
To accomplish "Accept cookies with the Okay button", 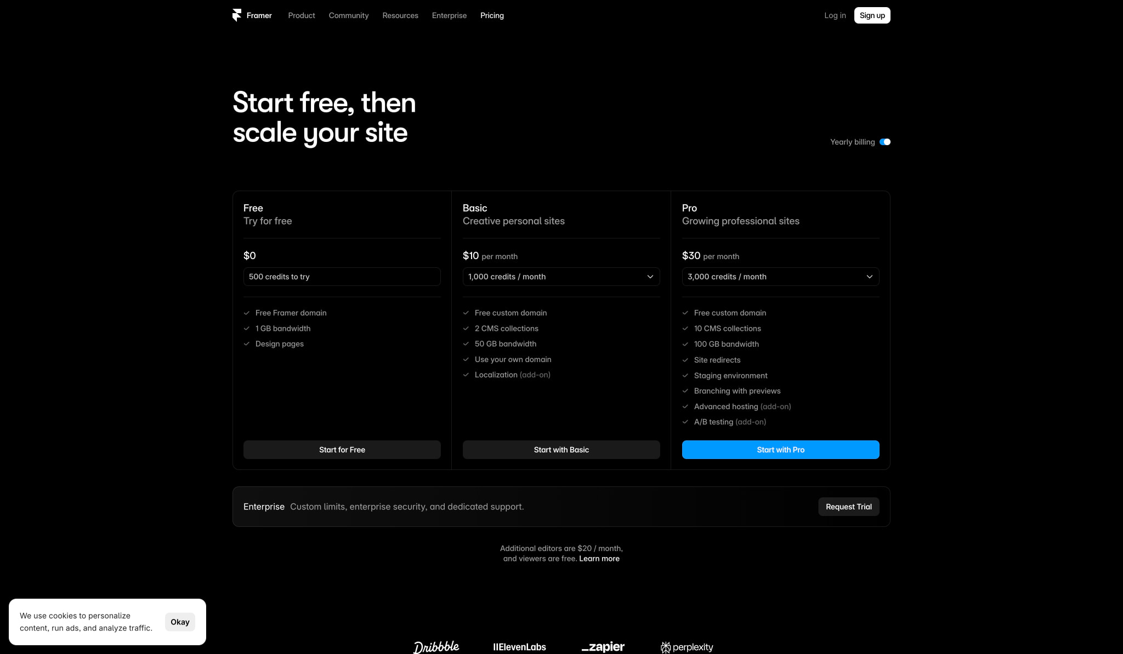I will pyautogui.click(x=180, y=622).
